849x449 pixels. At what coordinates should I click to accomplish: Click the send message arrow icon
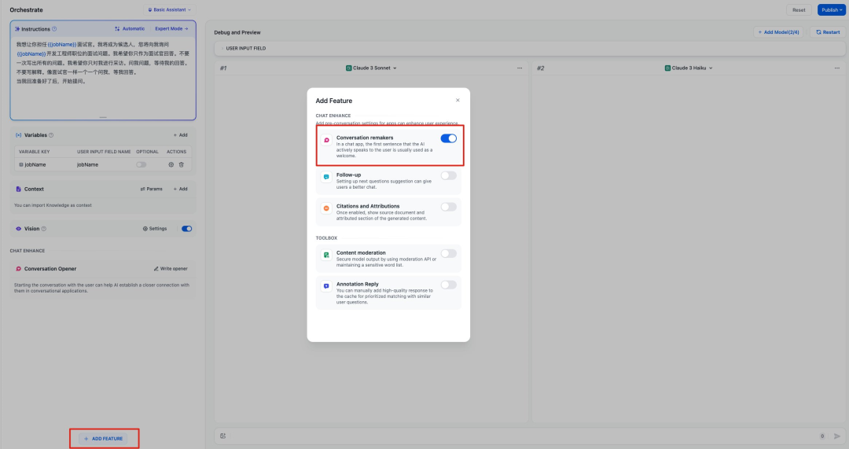[x=838, y=436]
